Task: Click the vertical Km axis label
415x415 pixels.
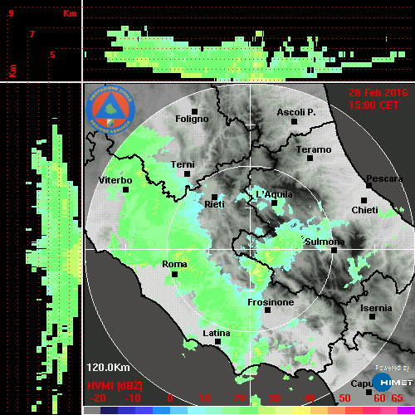Action: pyautogui.click(x=12, y=71)
